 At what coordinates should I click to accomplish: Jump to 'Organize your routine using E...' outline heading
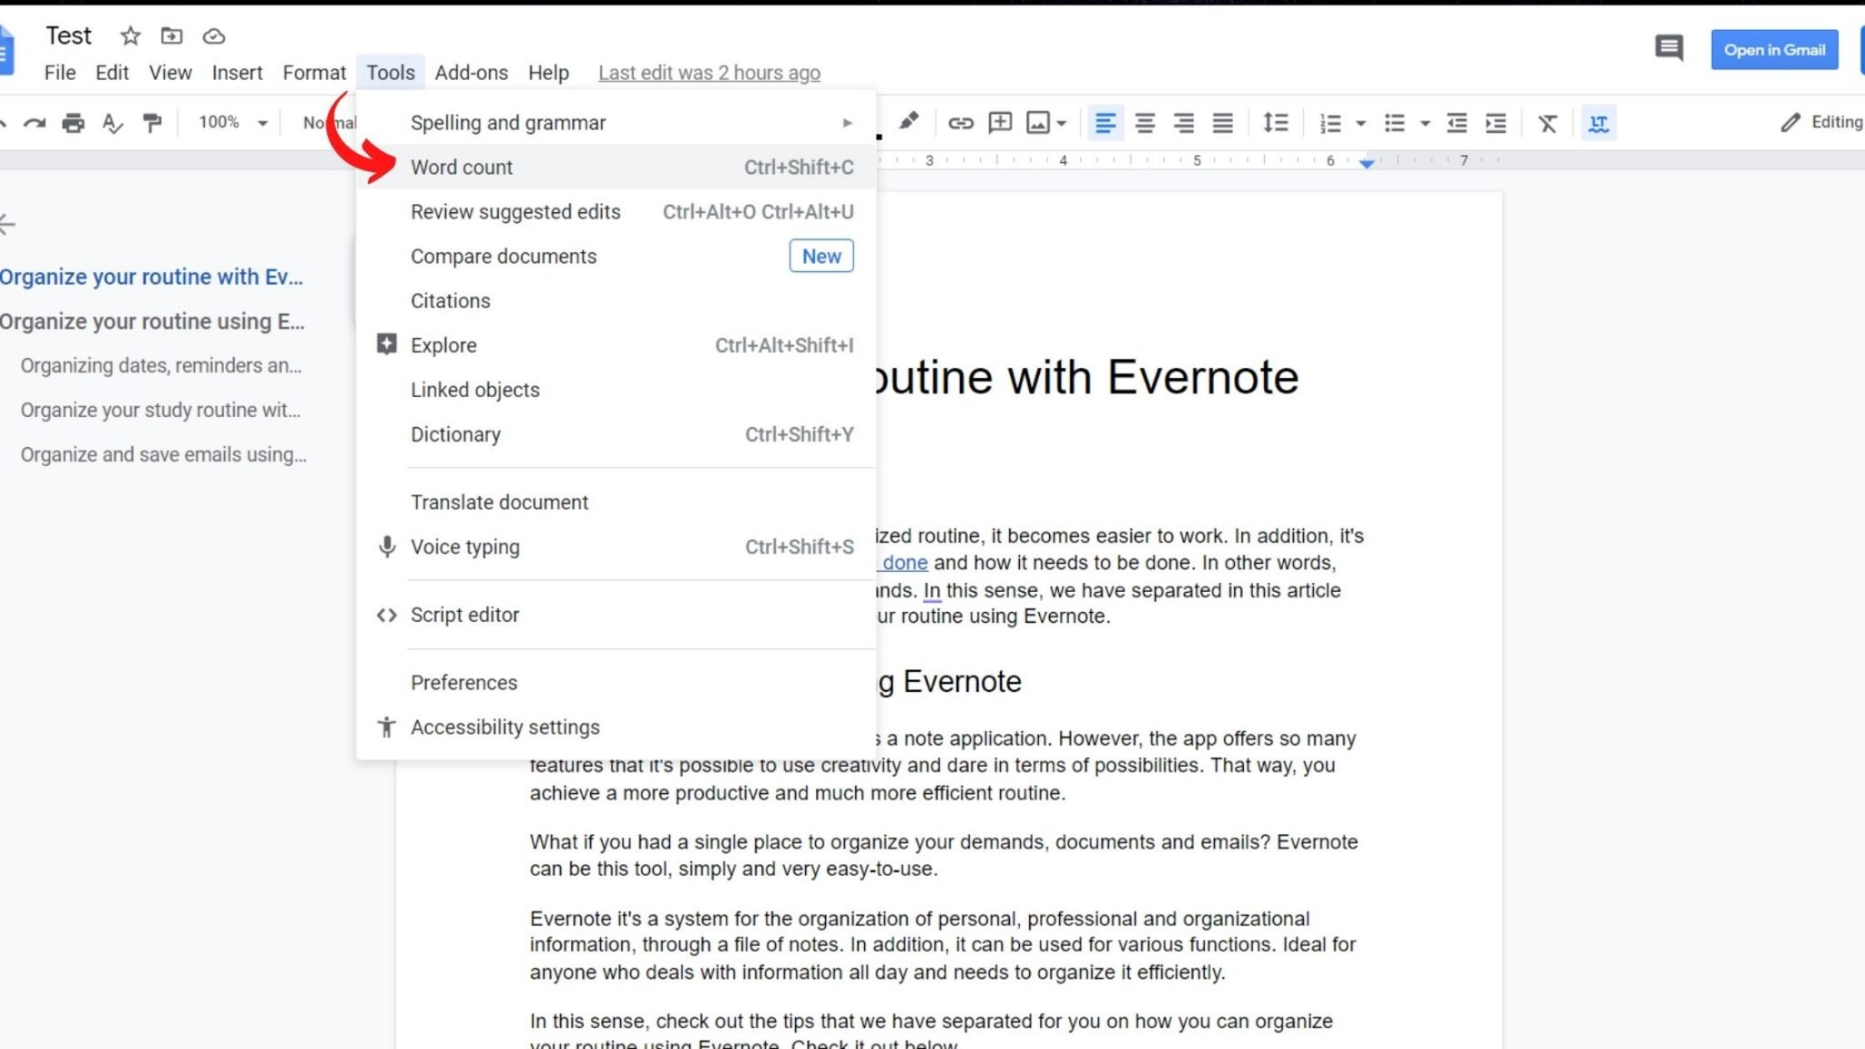[x=152, y=321]
